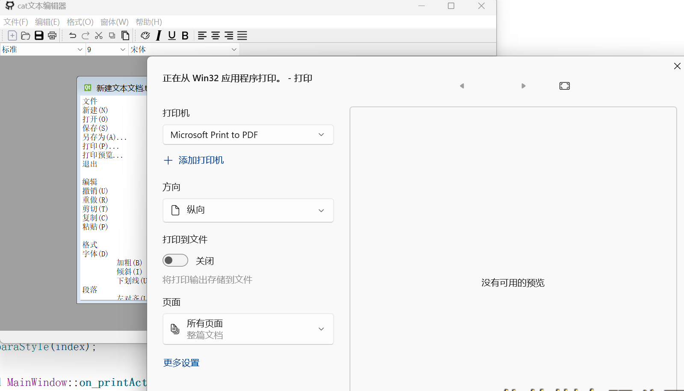This screenshot has height=391, width=684.
Task: Open the font size dropdown showing 9
Action: pyautogui.click(x=107, y=50)
